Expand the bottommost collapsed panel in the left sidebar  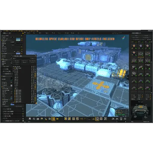click(12, 121)
